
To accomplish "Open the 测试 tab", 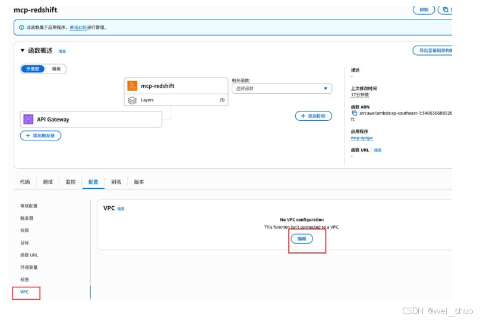I will tap(48, 182).
